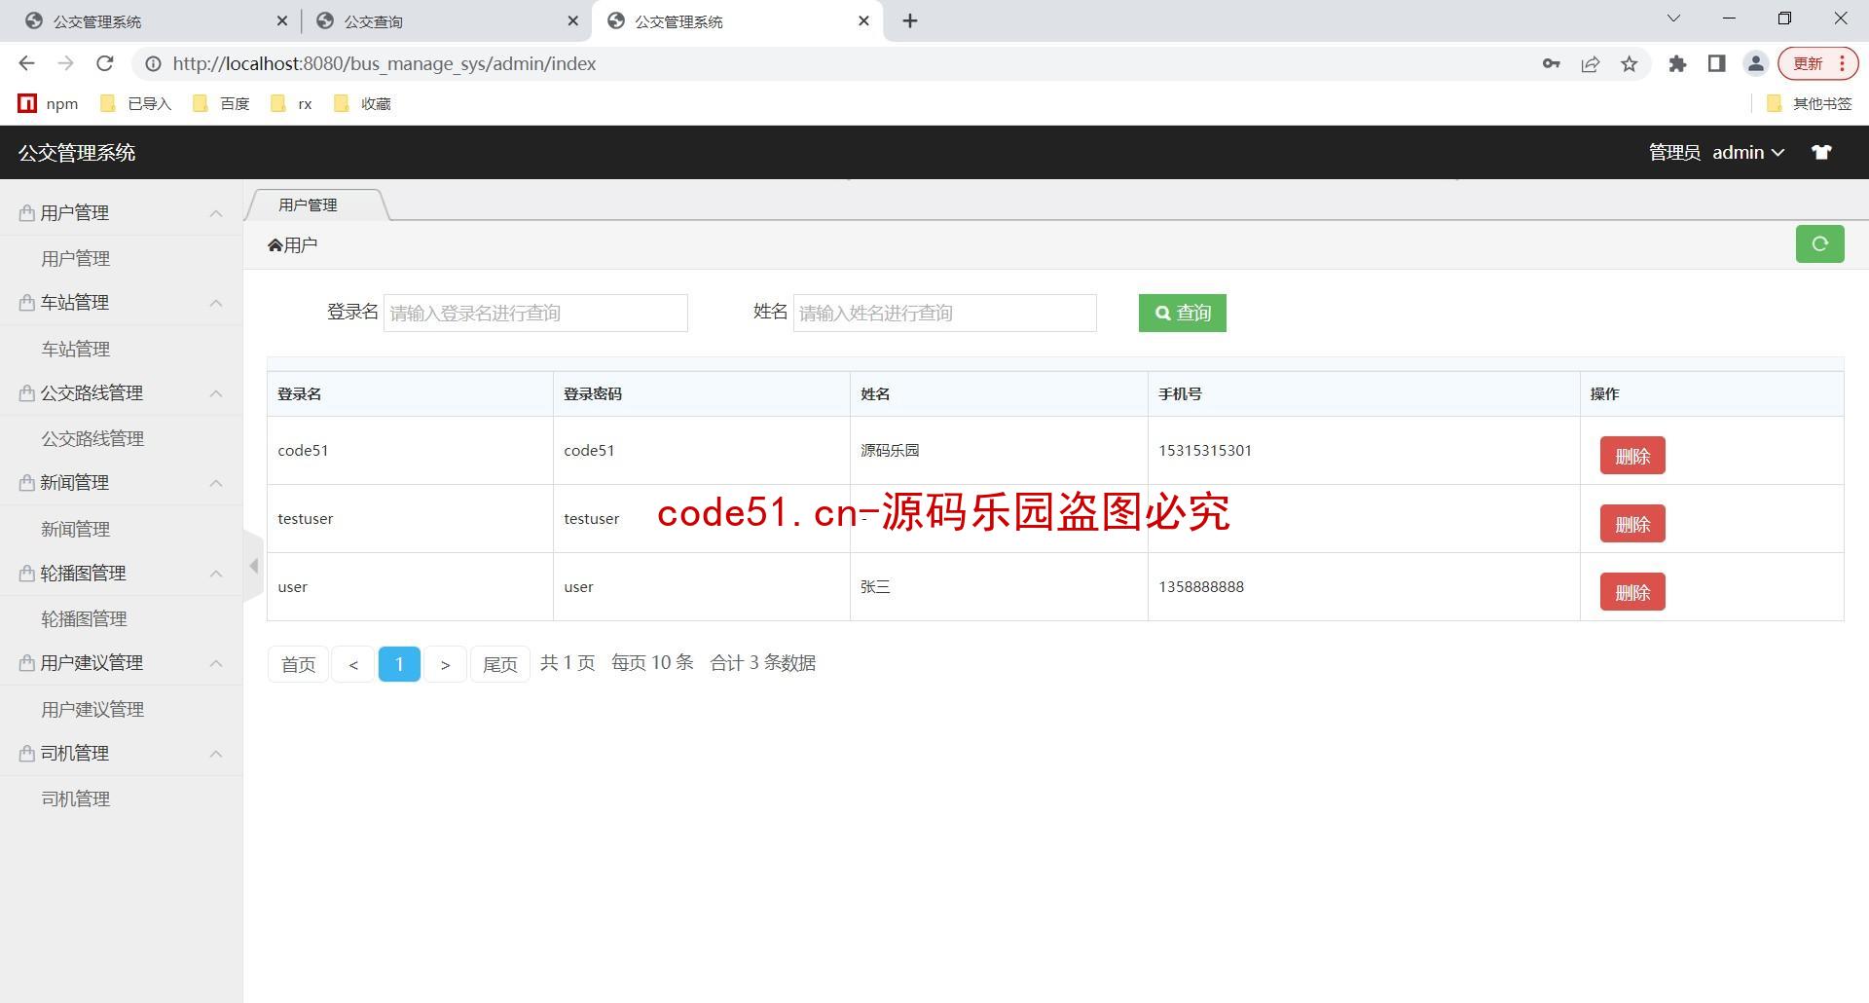
Task: Collapse the 轮播图管理 sidebar group
Action: pyautogui.click(x=121, y=573)
